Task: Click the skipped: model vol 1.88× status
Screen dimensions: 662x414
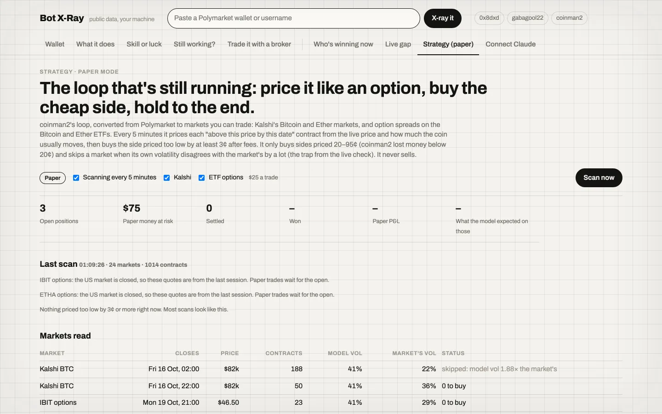Action: pyautogui.click(x=499, y=369)
